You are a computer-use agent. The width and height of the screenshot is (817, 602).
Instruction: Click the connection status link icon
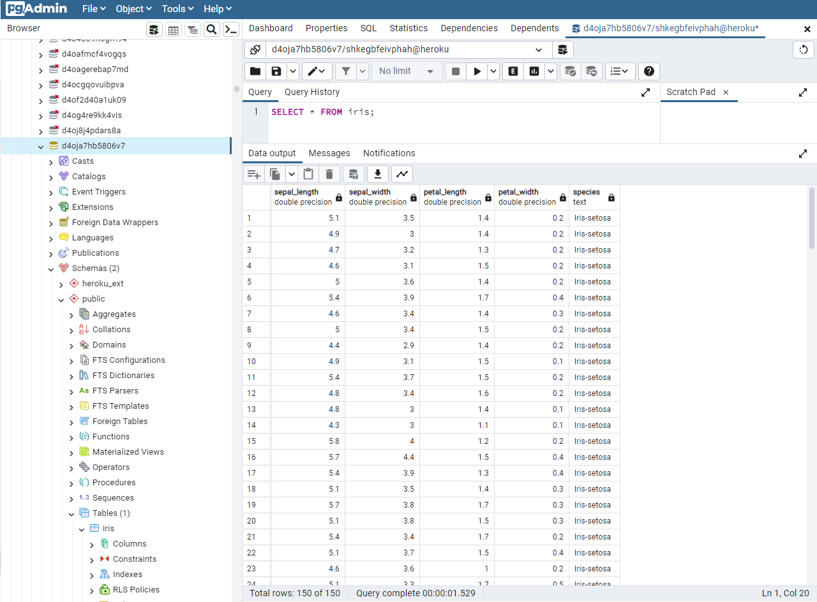(x=255, y=50)
